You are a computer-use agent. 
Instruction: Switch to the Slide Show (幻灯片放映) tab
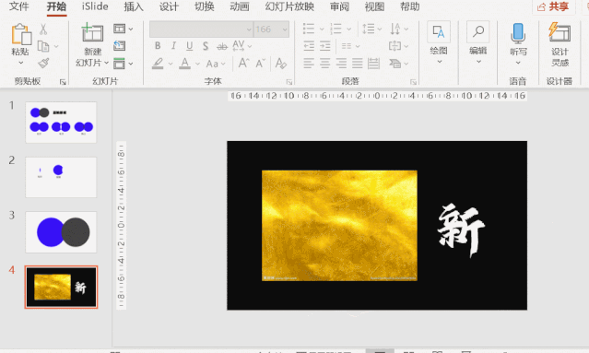click(x=289, y=6)
